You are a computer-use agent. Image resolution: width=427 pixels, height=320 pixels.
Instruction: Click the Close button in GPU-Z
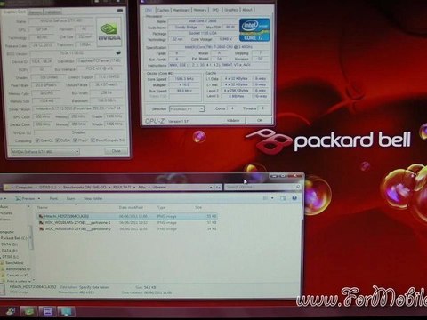117,151
